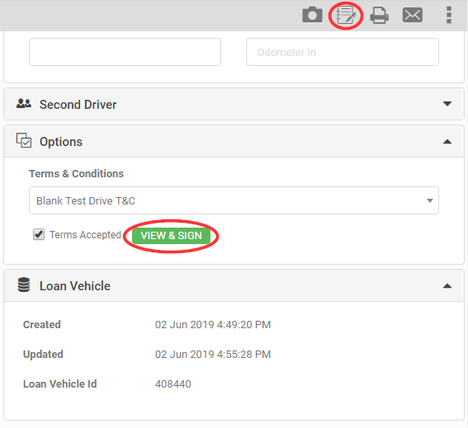Click the empty field beside Odometer In

125,52
